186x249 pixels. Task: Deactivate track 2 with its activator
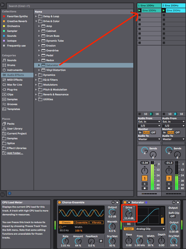coord(169,178)
